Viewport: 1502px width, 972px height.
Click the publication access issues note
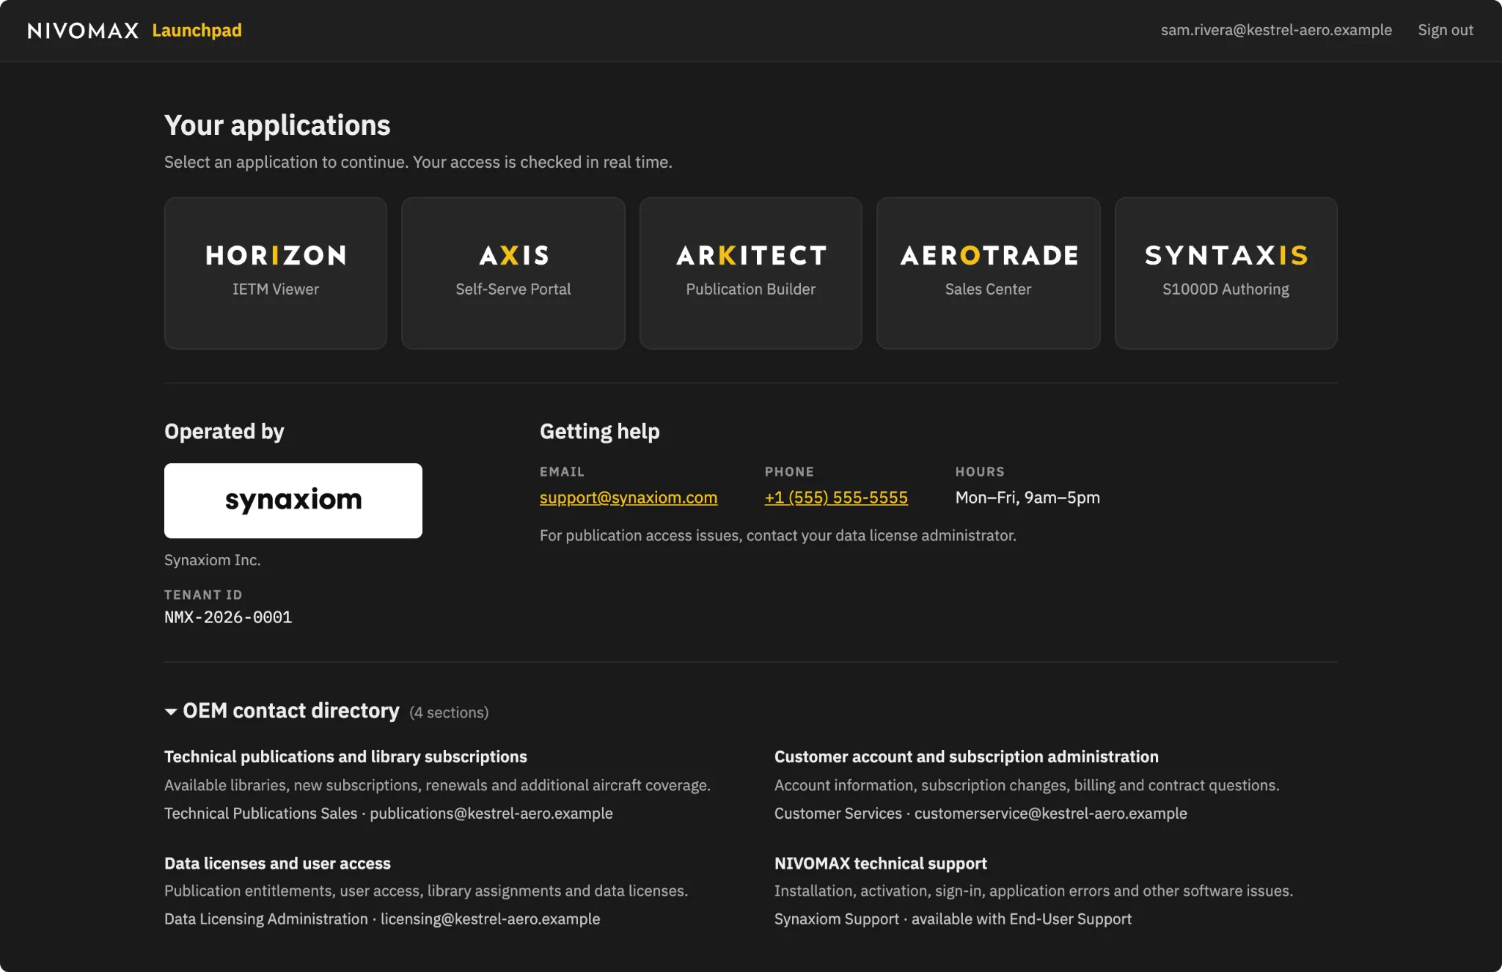(778, 536)
